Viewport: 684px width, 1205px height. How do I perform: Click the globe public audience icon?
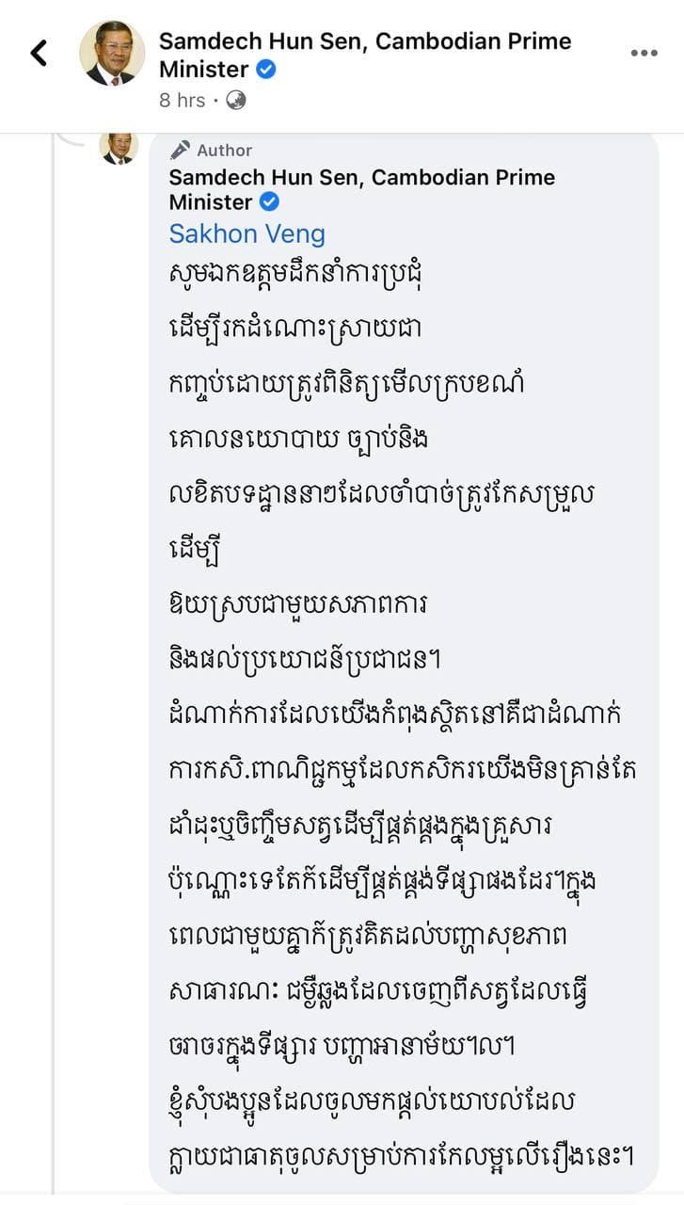(235, 100)
